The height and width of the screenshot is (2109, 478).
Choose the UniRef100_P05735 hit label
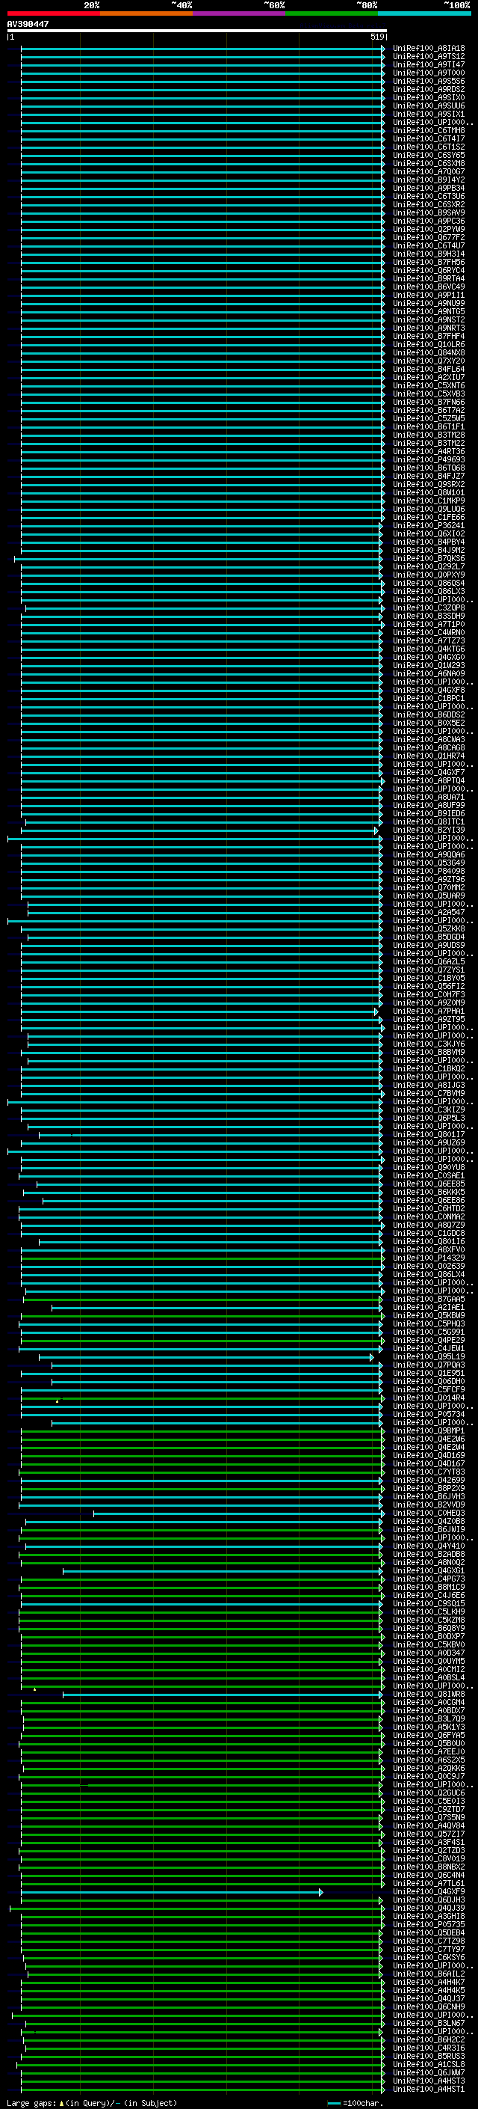tap(429, 1925)
